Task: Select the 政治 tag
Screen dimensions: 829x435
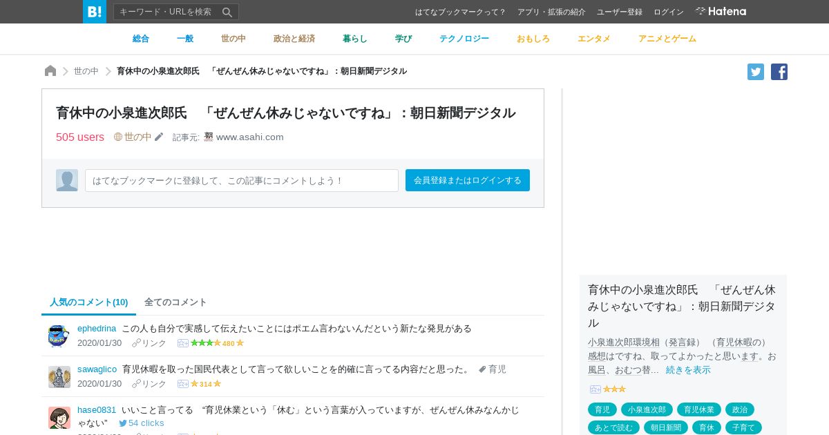Action: pyautogui.click(x=740, y=409)
